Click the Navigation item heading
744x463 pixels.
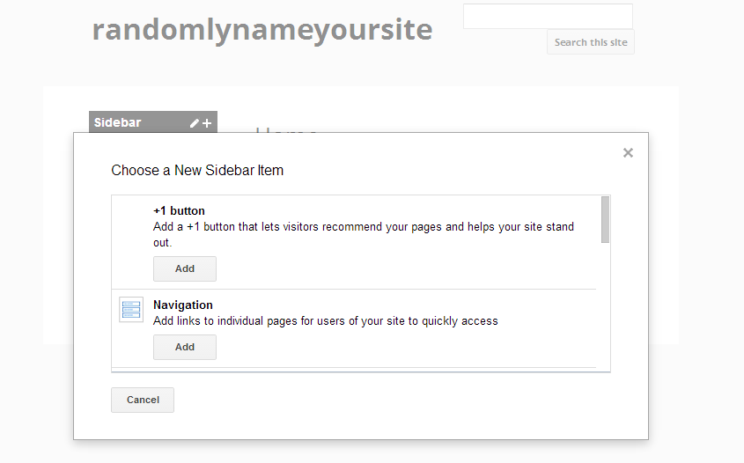pos(183,305)
